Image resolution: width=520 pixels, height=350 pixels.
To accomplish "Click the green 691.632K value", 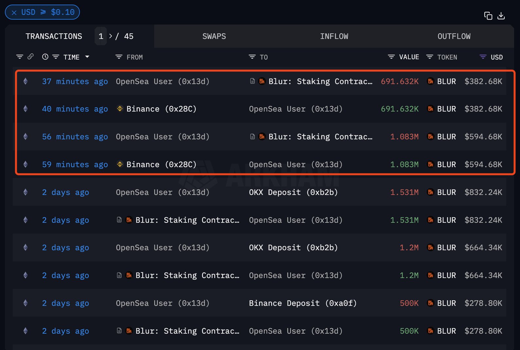I will click(x=400, y=109).
